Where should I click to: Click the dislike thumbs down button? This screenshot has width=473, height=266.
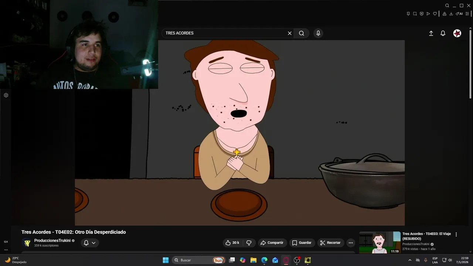point(249,243)
